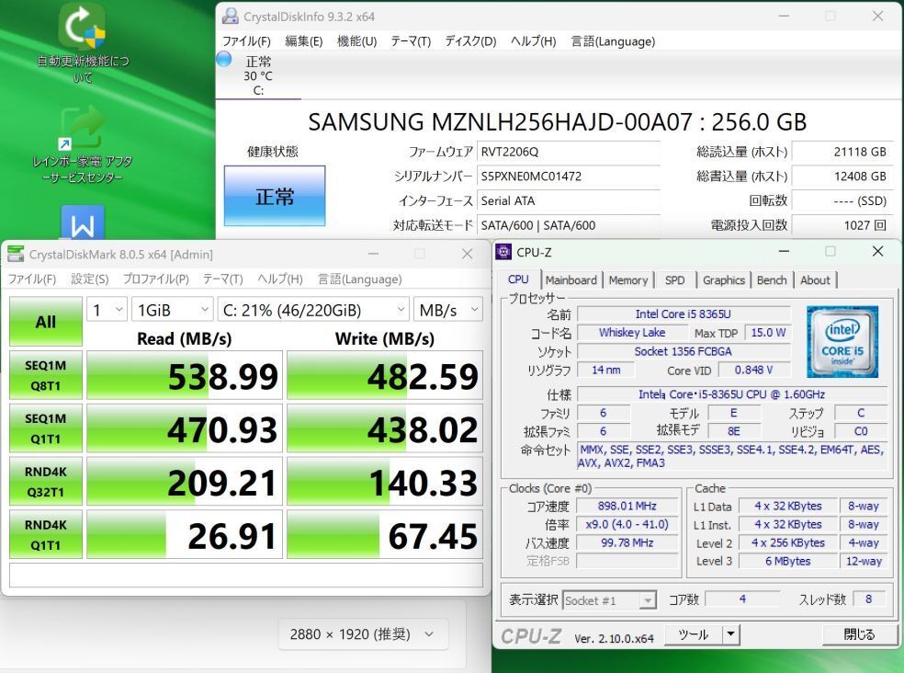Click the Whiskey Lake code name value
Screen dimensions: 904x673
(632, 333)
